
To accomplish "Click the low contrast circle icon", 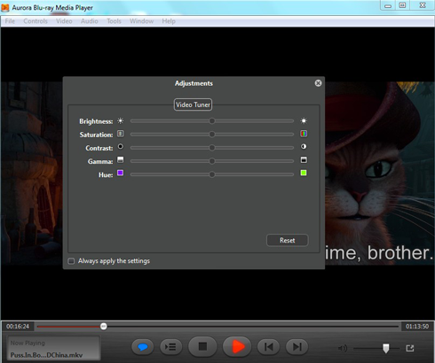I will tap(121, 147).
